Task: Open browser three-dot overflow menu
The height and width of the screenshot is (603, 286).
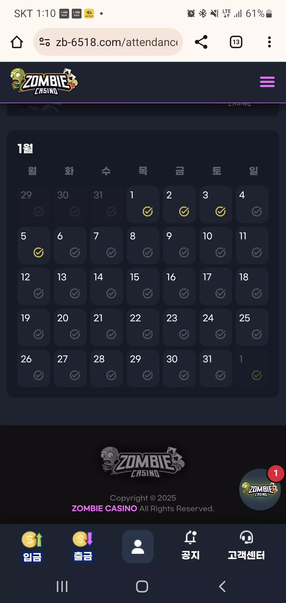Action: click(269, 42)
